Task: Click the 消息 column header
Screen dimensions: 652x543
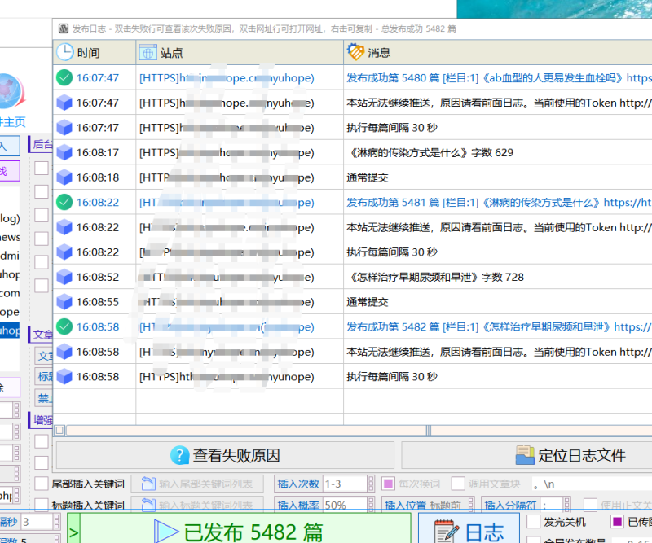Action: point(498,52)
